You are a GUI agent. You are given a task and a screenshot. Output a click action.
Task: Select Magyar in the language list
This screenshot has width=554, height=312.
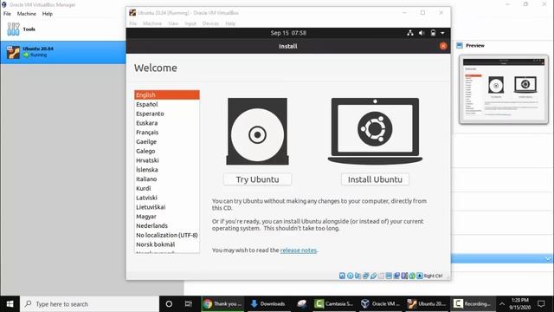click(x=167, y=216)
